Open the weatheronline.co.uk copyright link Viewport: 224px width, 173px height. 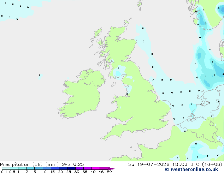click(x=191, y=169)
